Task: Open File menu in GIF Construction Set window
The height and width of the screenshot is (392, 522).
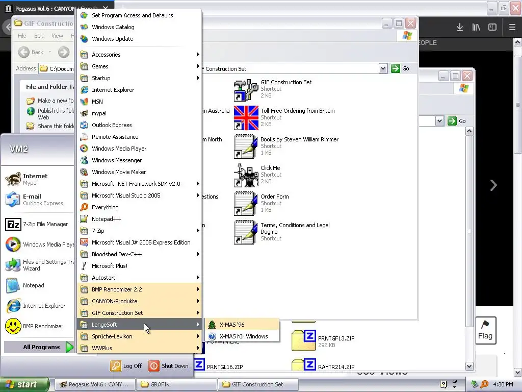Action: [22, 36]
